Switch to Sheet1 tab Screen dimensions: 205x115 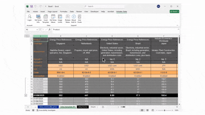pyautogui.click(x=93, y=107)
